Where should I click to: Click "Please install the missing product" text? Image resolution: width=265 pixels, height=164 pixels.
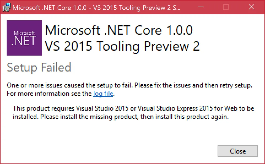90,117
